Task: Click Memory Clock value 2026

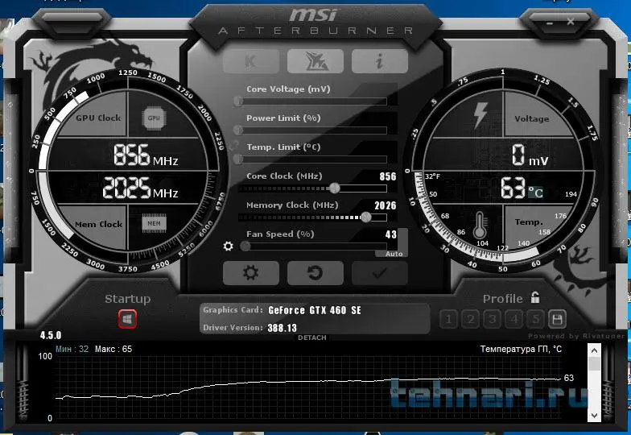Action: 385,205
